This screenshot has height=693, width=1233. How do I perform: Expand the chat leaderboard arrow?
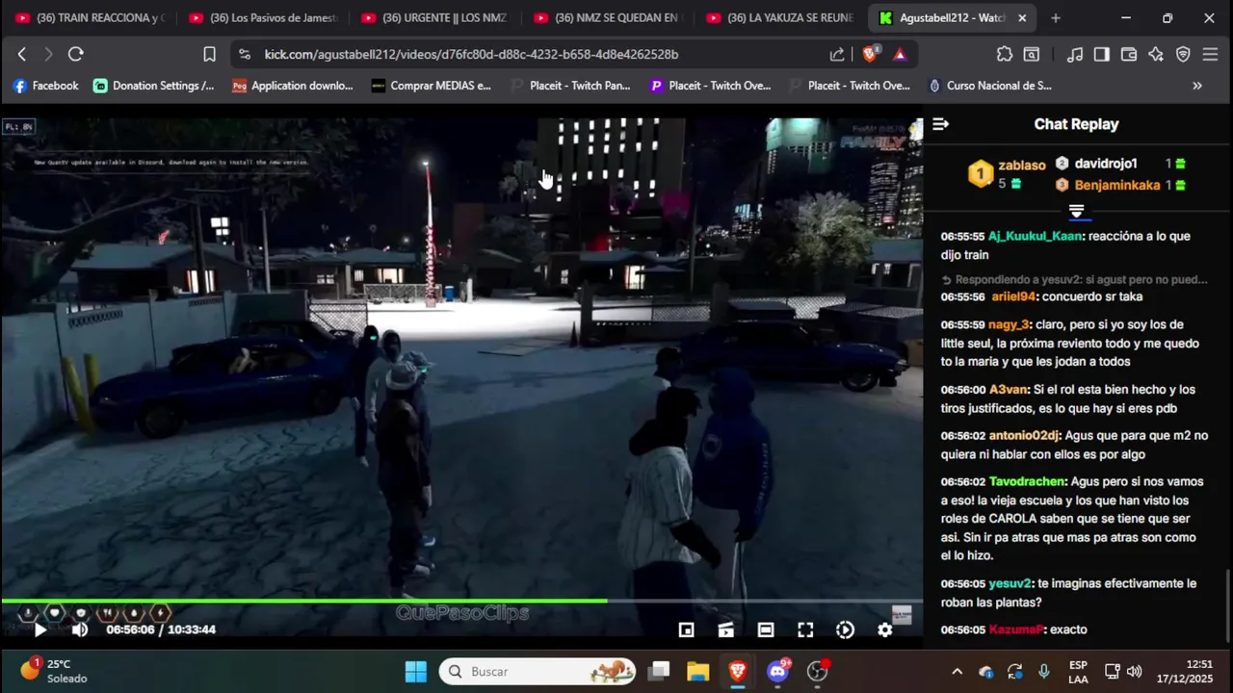1076,211
